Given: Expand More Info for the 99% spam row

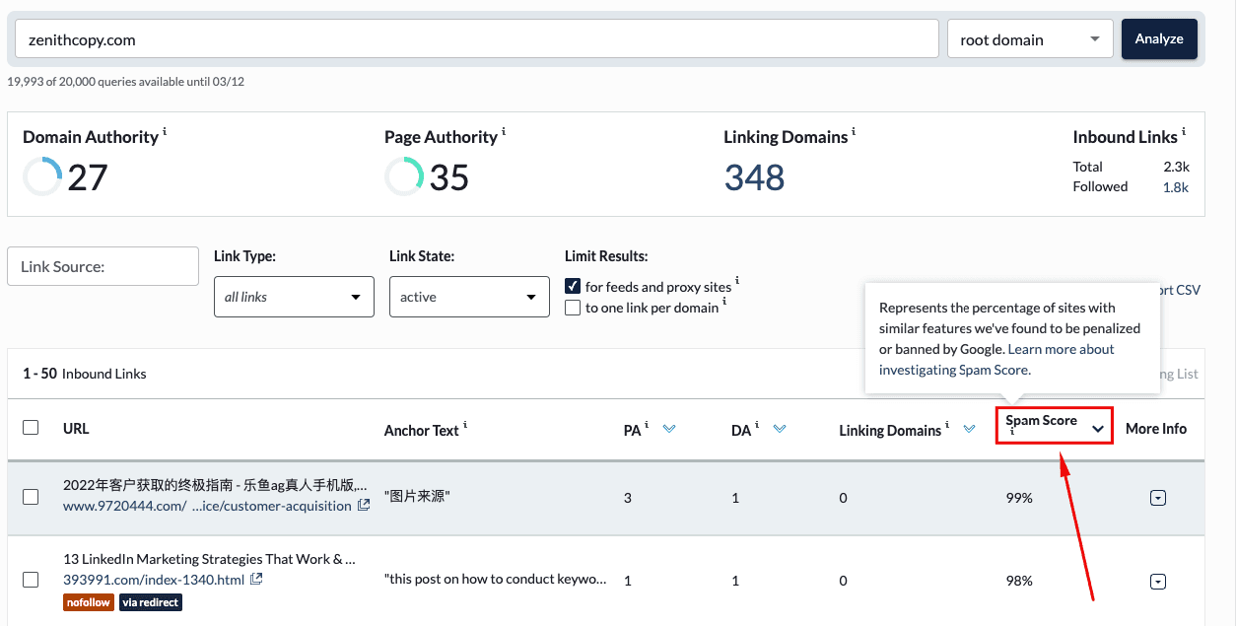Looking at the screenshot, I should (1158, 498).
